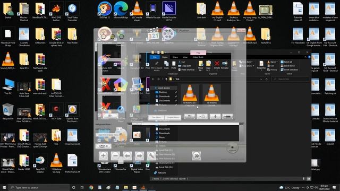Click the Refresh button next to address bar
Screen dimensions: 340x191
point(267,79)
